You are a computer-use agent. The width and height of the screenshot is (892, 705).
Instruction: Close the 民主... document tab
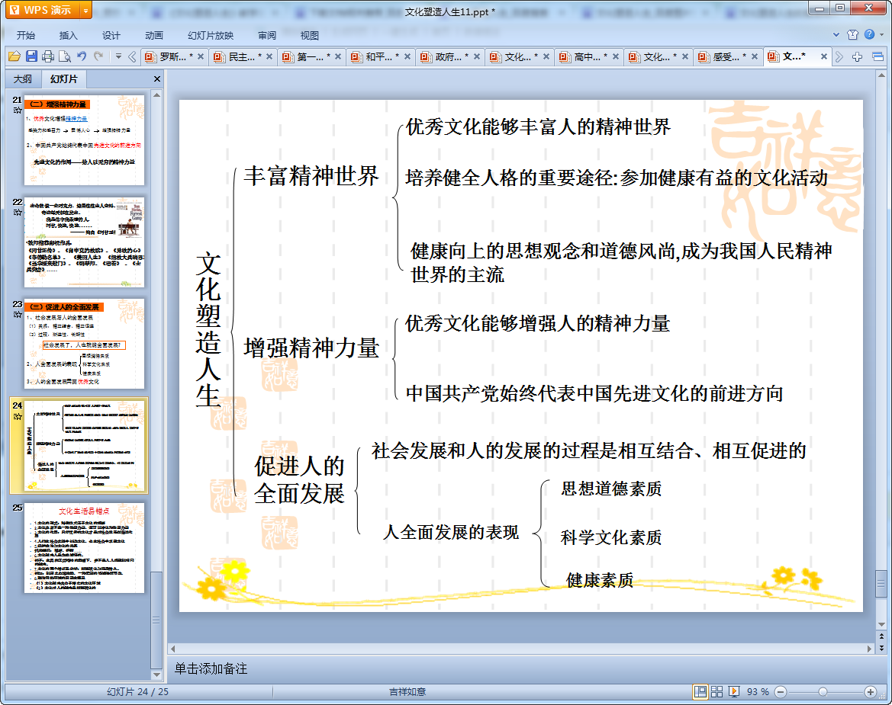pyautogui.click(x=269, y=57)
